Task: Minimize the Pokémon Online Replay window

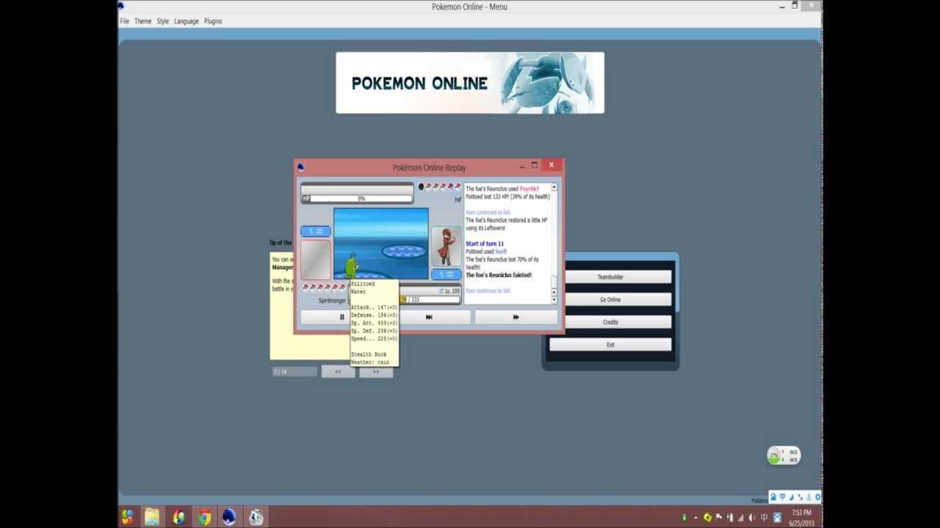Action: [x=522, y=166]
